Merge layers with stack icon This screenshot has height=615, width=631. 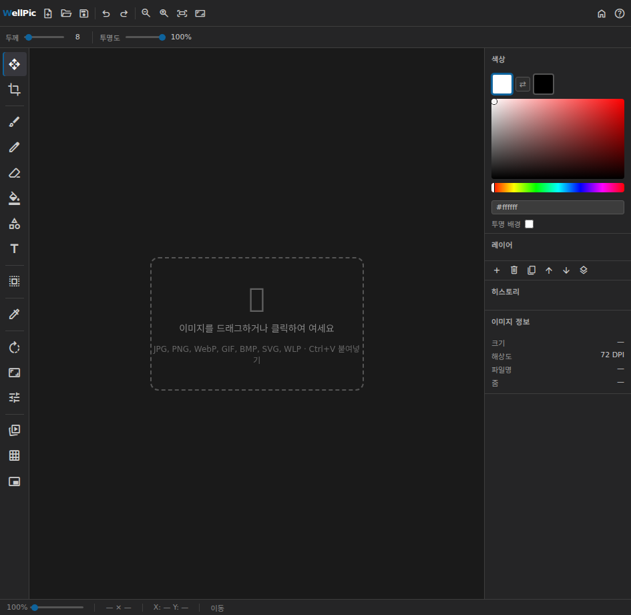[584, 270]
